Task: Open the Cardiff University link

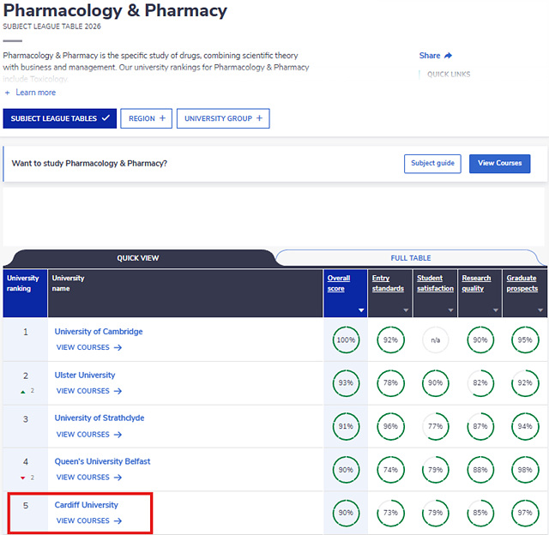Action: [87, 505]
